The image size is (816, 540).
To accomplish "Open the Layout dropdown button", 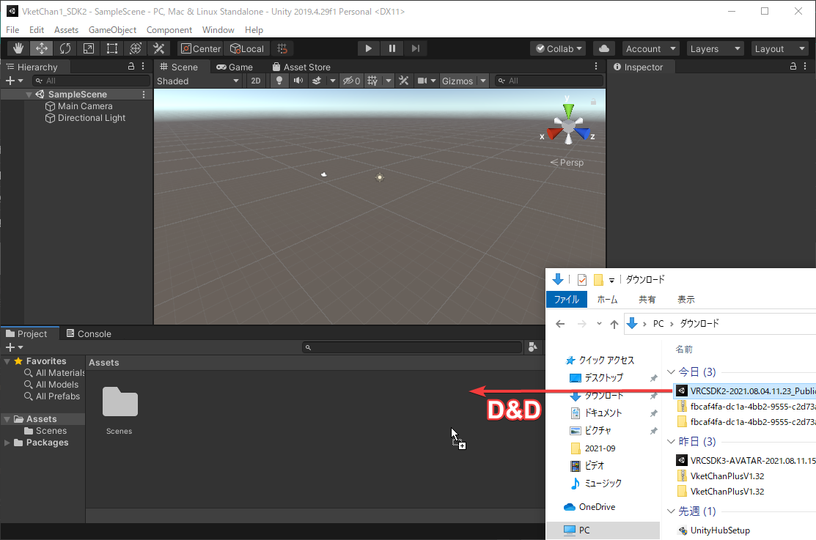I will [779, 48].
